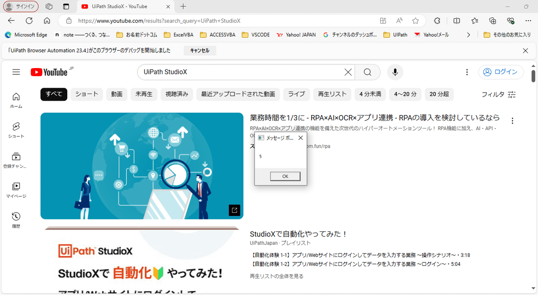Clear the search box with the X icon
The image size is (538, 295).
[348, 72]
